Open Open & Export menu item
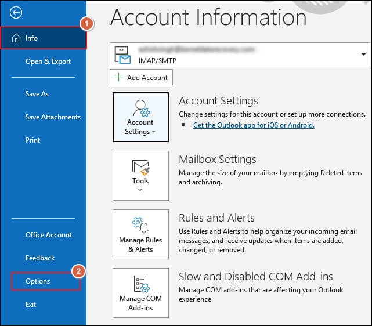Screen dimensions: 372x326 [48, 61]
